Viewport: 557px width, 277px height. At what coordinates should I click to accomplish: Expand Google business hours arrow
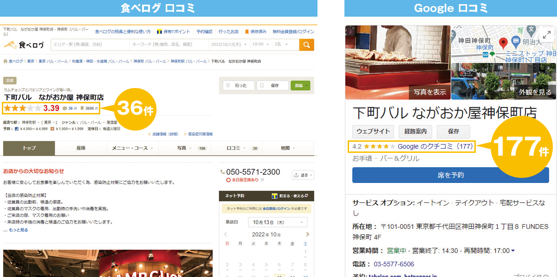(x=513, y=251)
